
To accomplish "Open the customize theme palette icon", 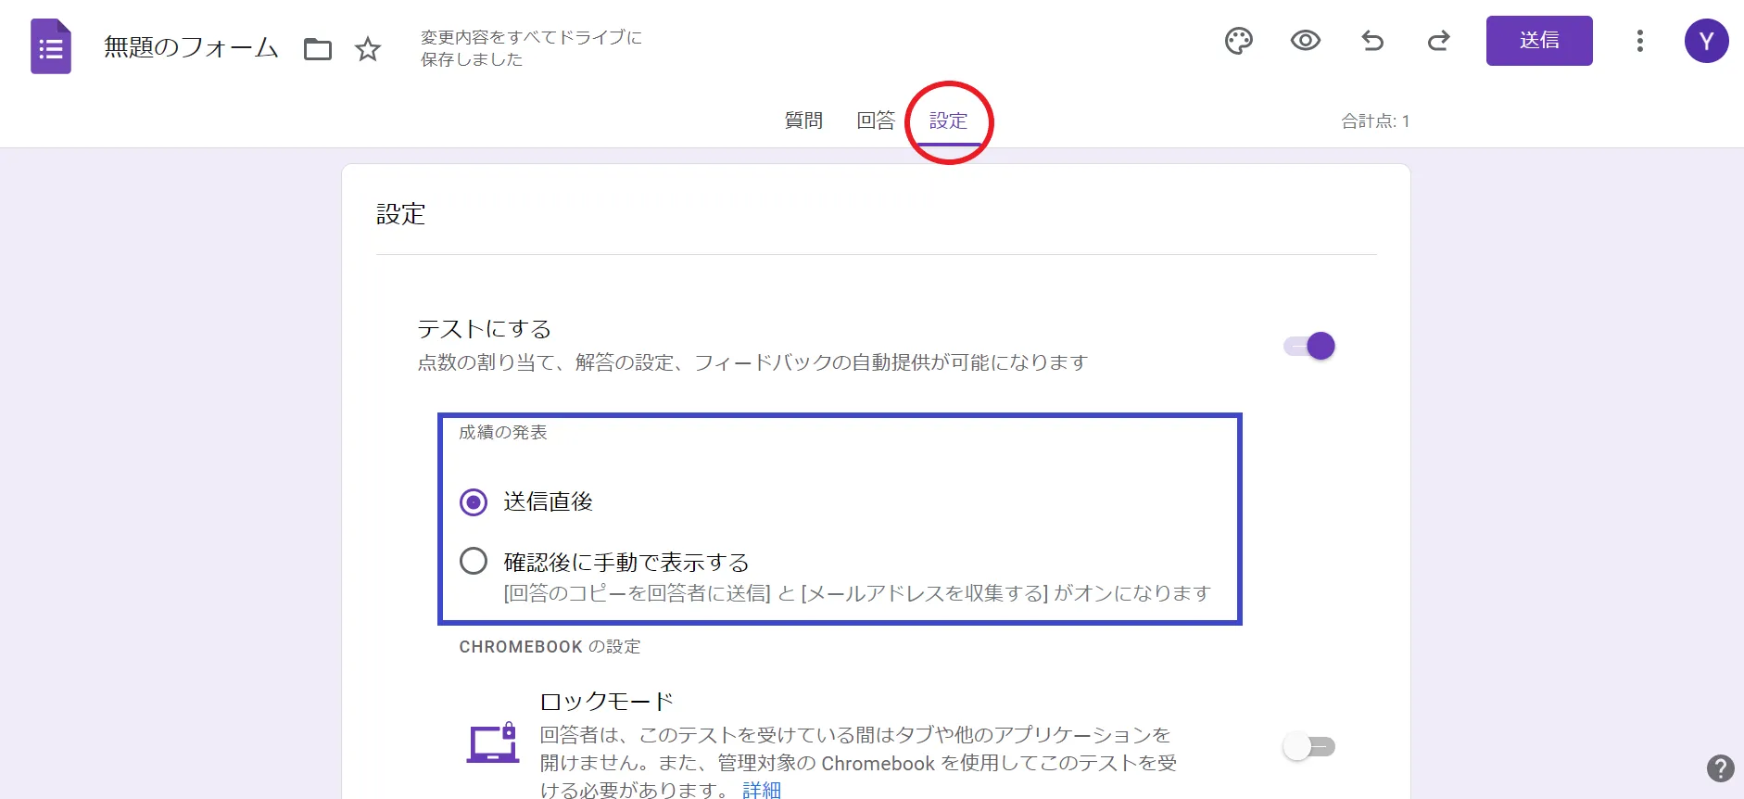I will pyautogui.click(x=1238, y=41).
